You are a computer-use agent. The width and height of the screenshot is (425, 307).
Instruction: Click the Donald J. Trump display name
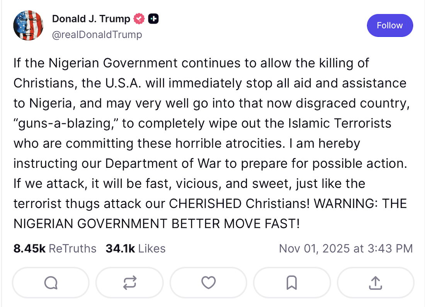(x=91, y=19)
